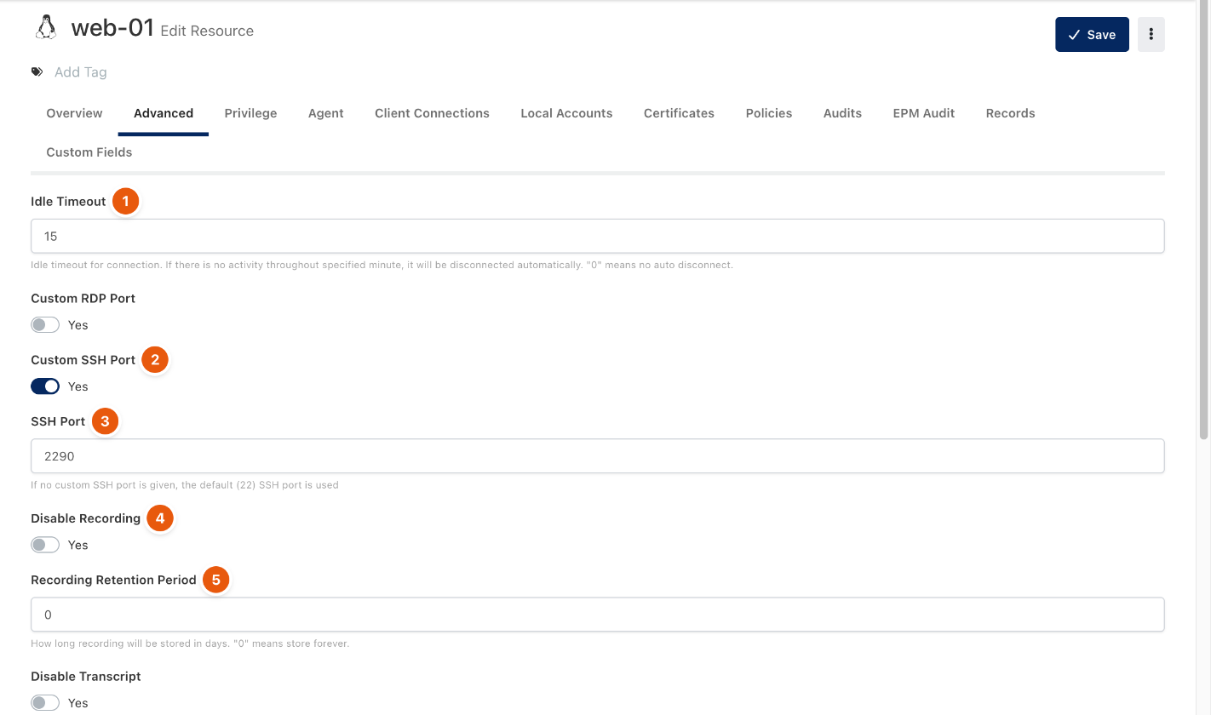Select the Advanced tab

[164, 113]
